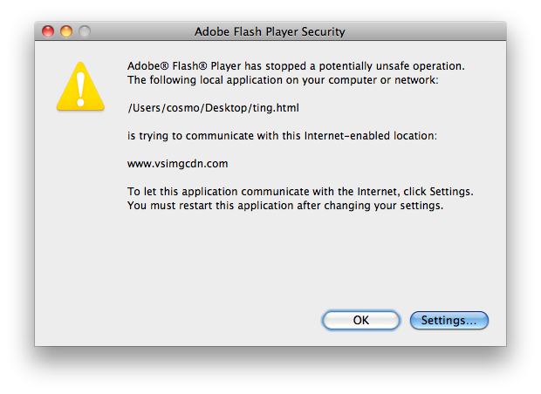Click the yellow warning triangle icon
Image resolution: width=541 pixels, height=394 pixels.
(x=80, y=87)
